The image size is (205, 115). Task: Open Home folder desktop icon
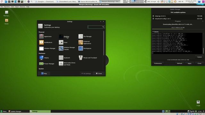(6, 20)
